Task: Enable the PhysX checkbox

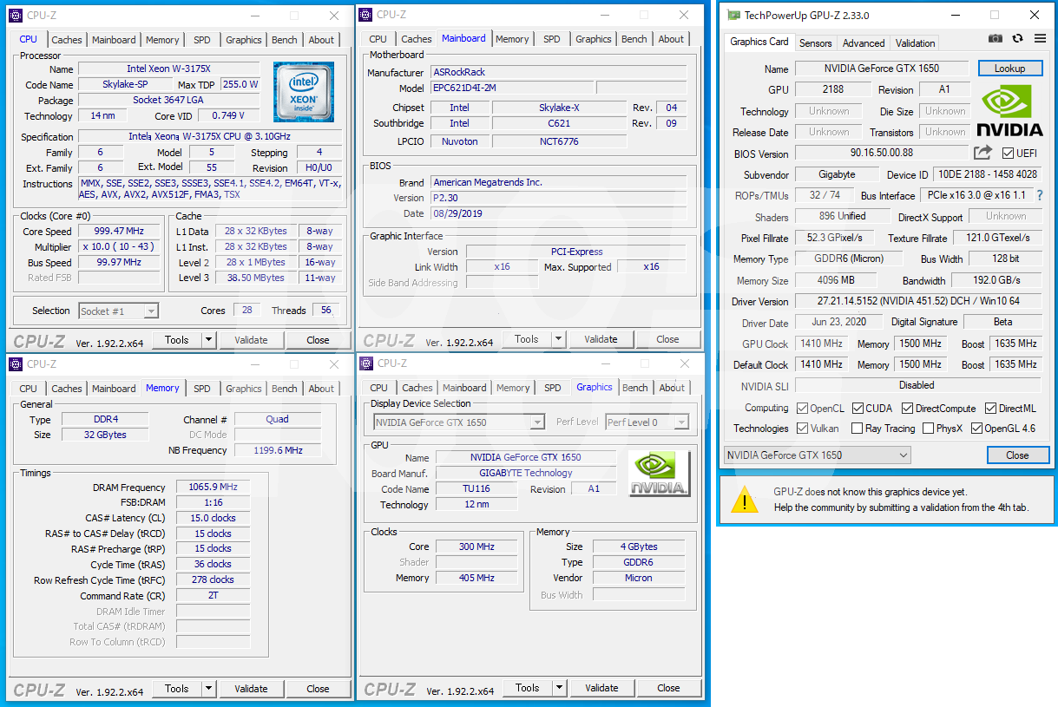Action: (x=928, y=428)
